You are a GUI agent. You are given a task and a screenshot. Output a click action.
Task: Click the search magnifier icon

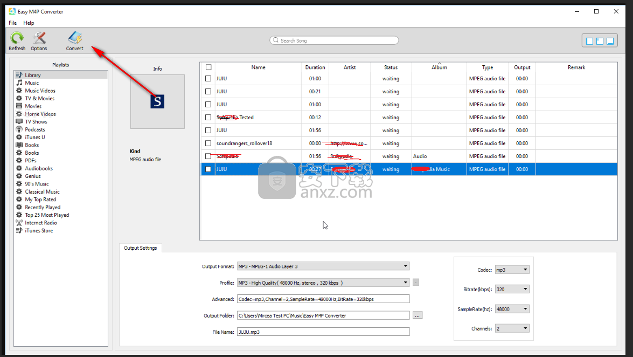point(276,40)
